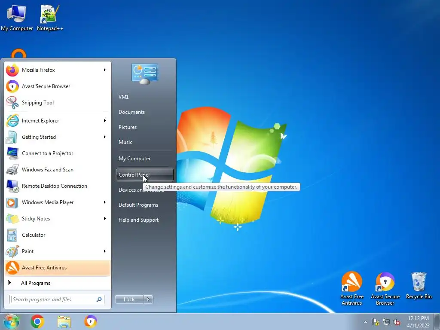
Task: Open Paint from Start menu
Action: tap(57, 251)
